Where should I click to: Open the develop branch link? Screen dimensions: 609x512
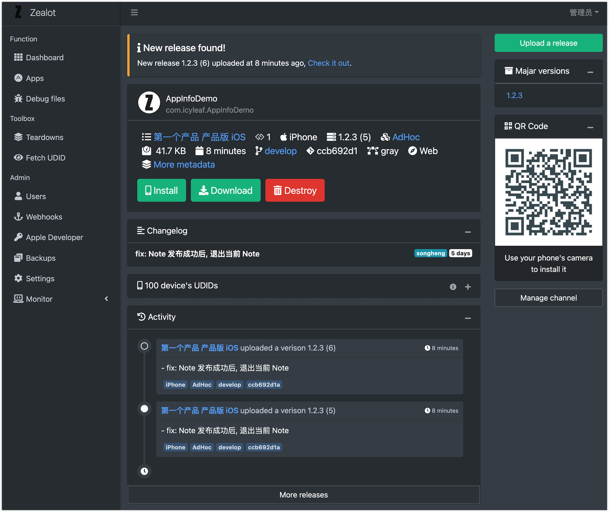click(x=280, y=151)
